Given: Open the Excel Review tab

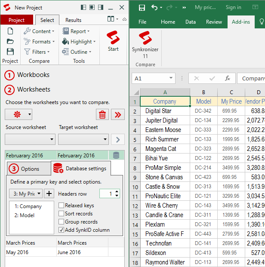Looking at the screenshot, I should 214,22.
